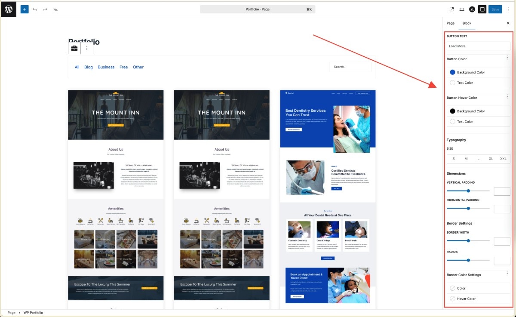Undo the last change
The image size is (516, 317).
[x=35, y=9]
